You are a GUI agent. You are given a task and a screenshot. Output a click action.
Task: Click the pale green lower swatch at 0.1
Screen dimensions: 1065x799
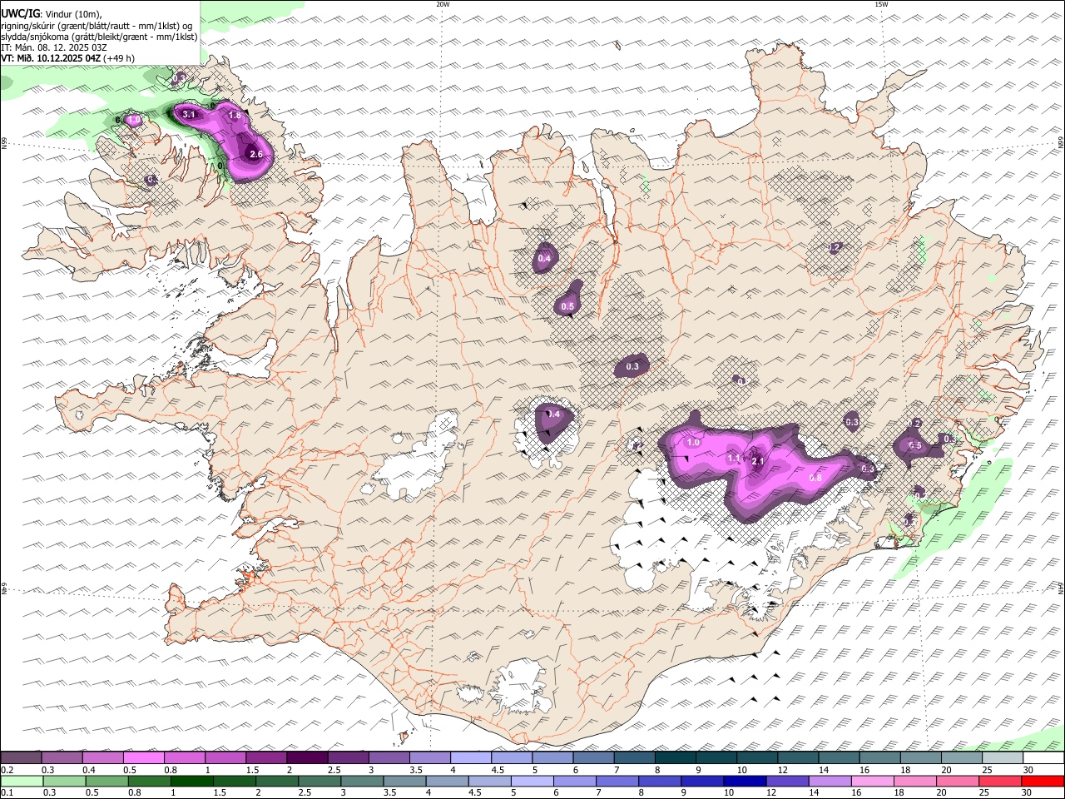tap(22, 781)
